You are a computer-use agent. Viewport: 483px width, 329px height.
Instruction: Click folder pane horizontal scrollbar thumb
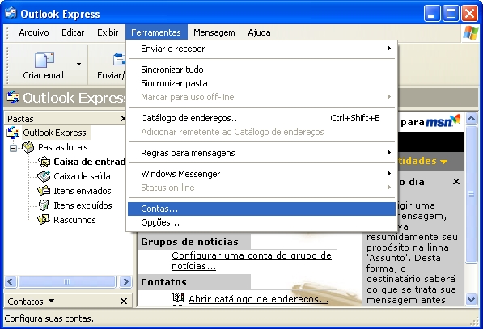(67, 281)
